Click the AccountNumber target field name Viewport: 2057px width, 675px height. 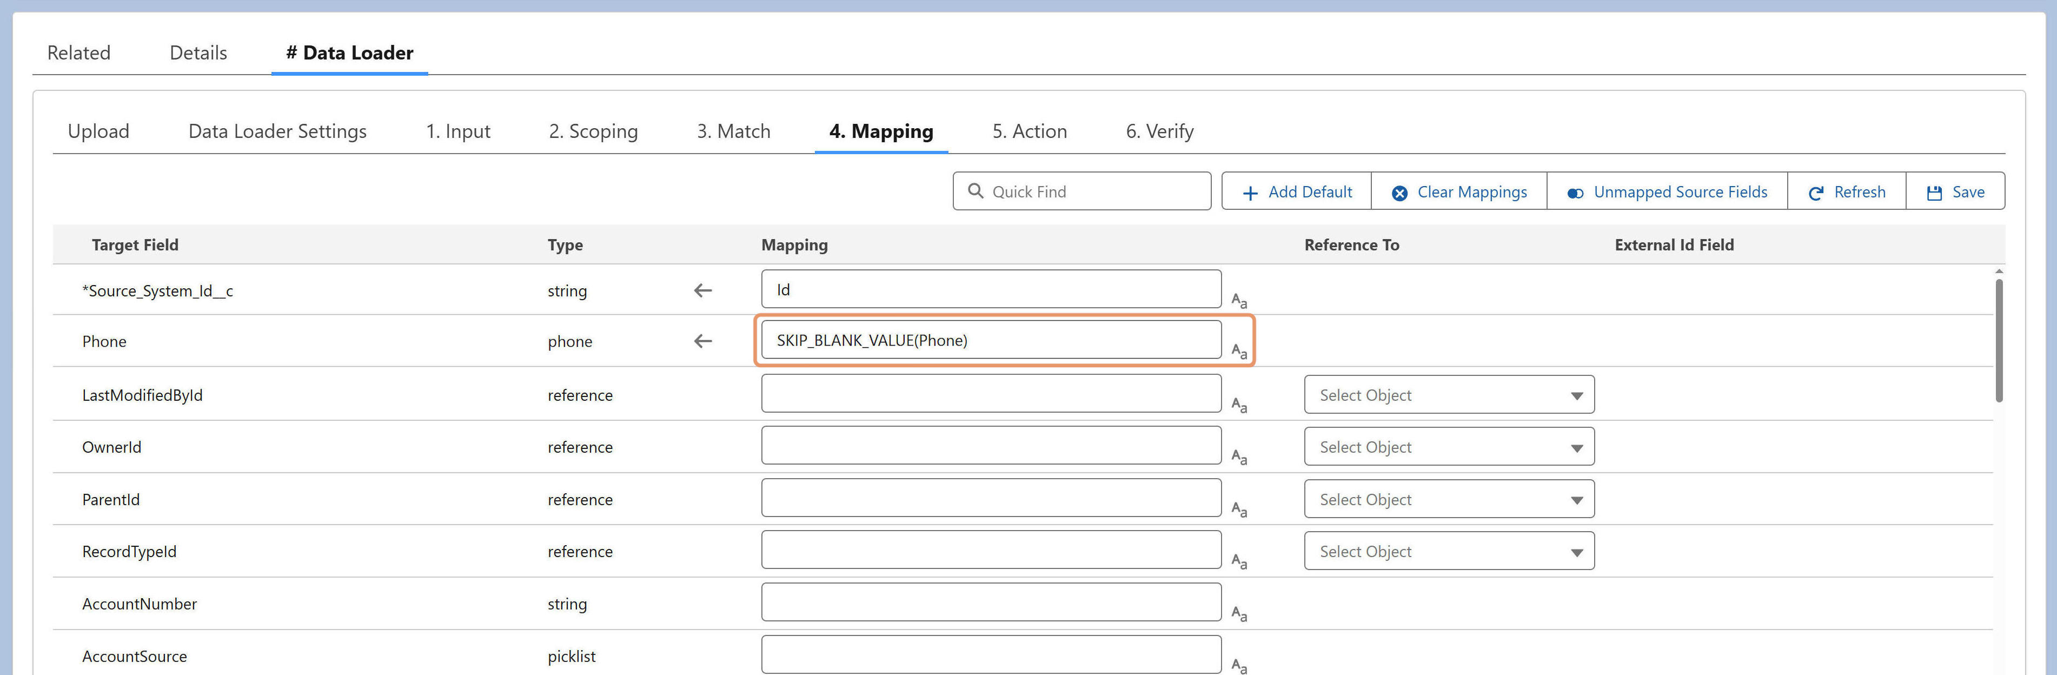click(139, 604)
